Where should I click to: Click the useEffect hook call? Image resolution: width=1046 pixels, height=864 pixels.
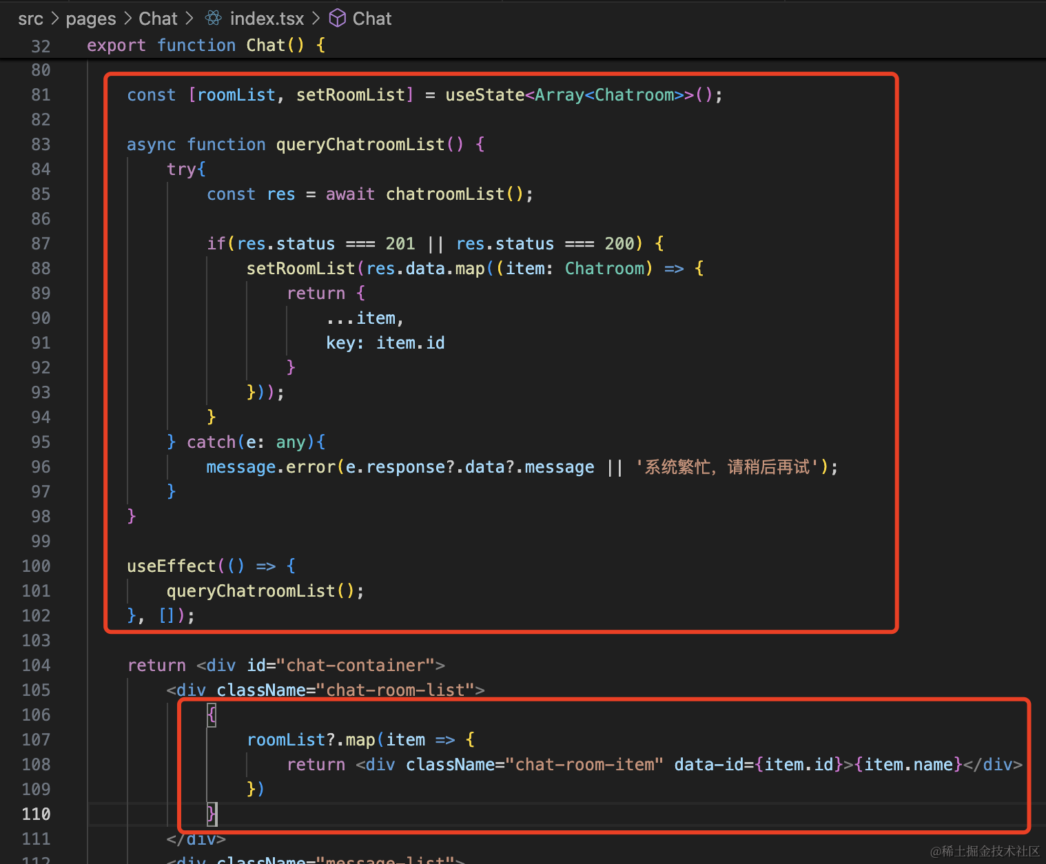pos(171,566)
